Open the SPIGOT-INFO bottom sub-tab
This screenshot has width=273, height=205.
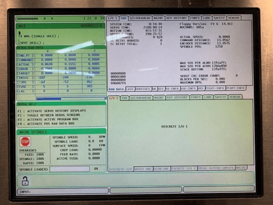click(215, 88)
